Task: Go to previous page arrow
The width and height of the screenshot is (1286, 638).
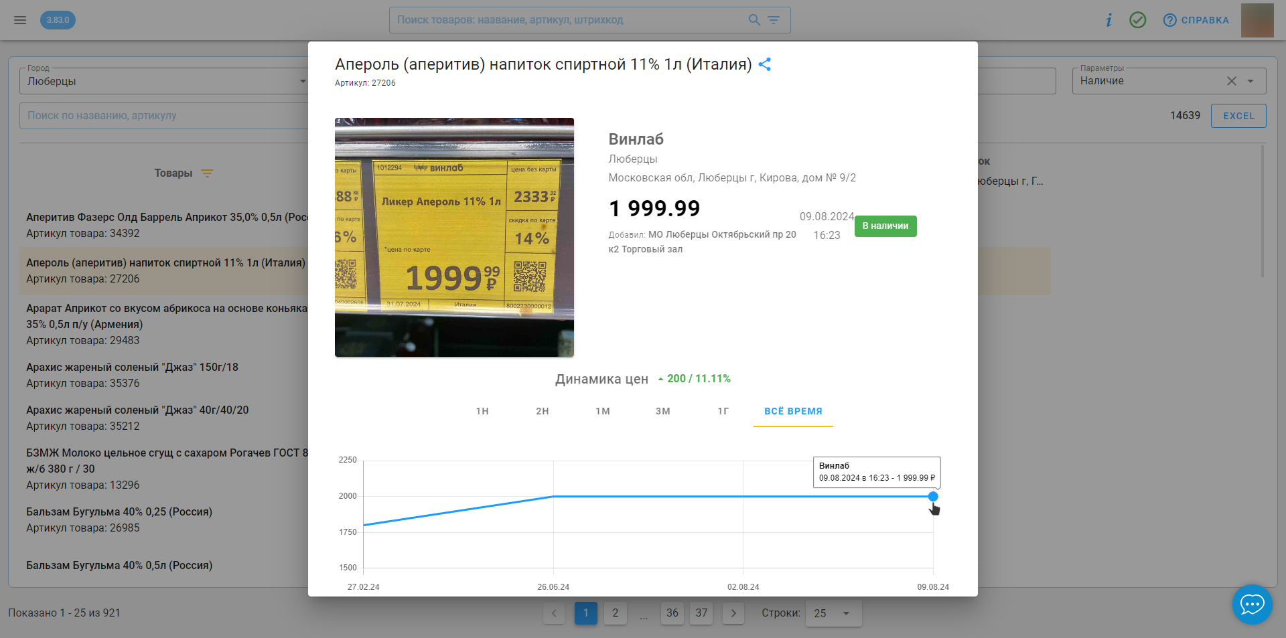Action: pyautogui.click(x=554, y=613)
